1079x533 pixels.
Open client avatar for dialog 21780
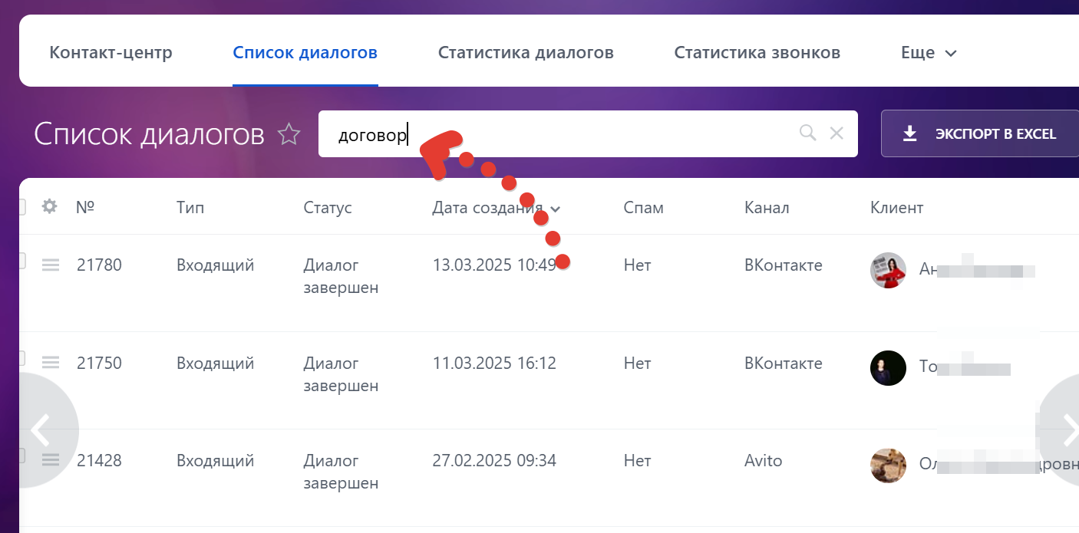pos(888,270)
